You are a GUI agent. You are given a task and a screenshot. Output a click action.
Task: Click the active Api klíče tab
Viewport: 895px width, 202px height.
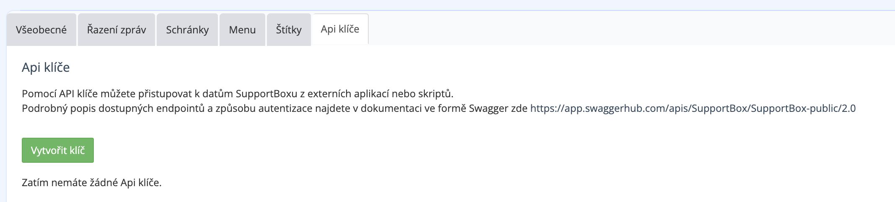coord(340,29)
